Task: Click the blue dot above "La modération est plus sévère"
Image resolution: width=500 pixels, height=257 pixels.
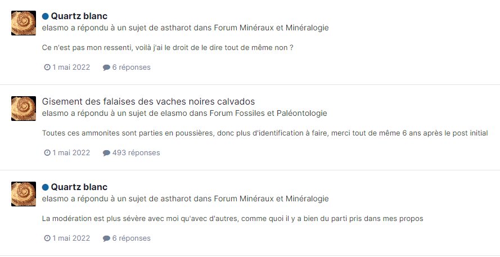Action: click(x=46, y=187)
